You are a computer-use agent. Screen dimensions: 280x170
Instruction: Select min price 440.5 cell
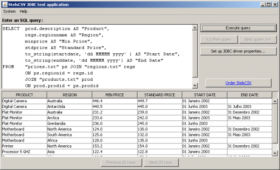[115, 107]
